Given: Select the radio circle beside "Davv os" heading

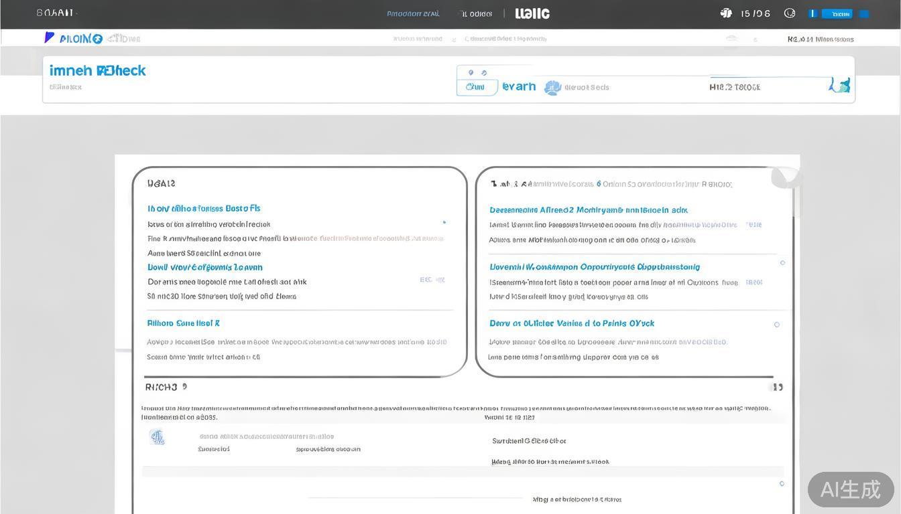Looking at the screenshot, I should coord(777,325).
